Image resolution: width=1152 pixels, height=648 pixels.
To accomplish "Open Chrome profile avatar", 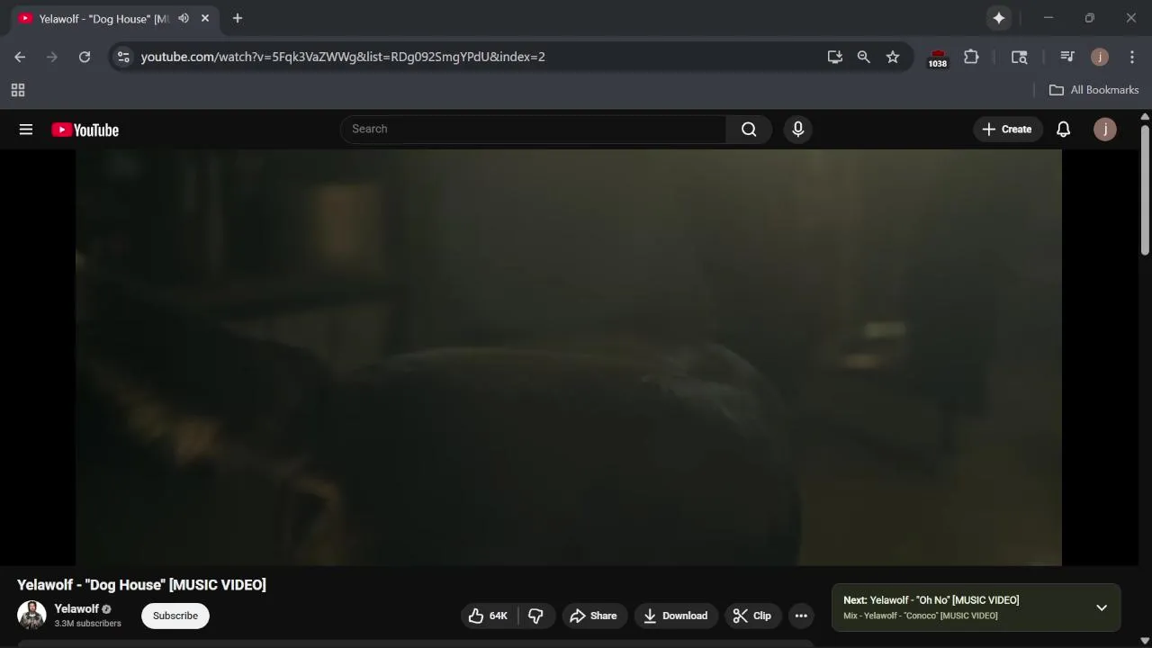I will [1100, 57].
